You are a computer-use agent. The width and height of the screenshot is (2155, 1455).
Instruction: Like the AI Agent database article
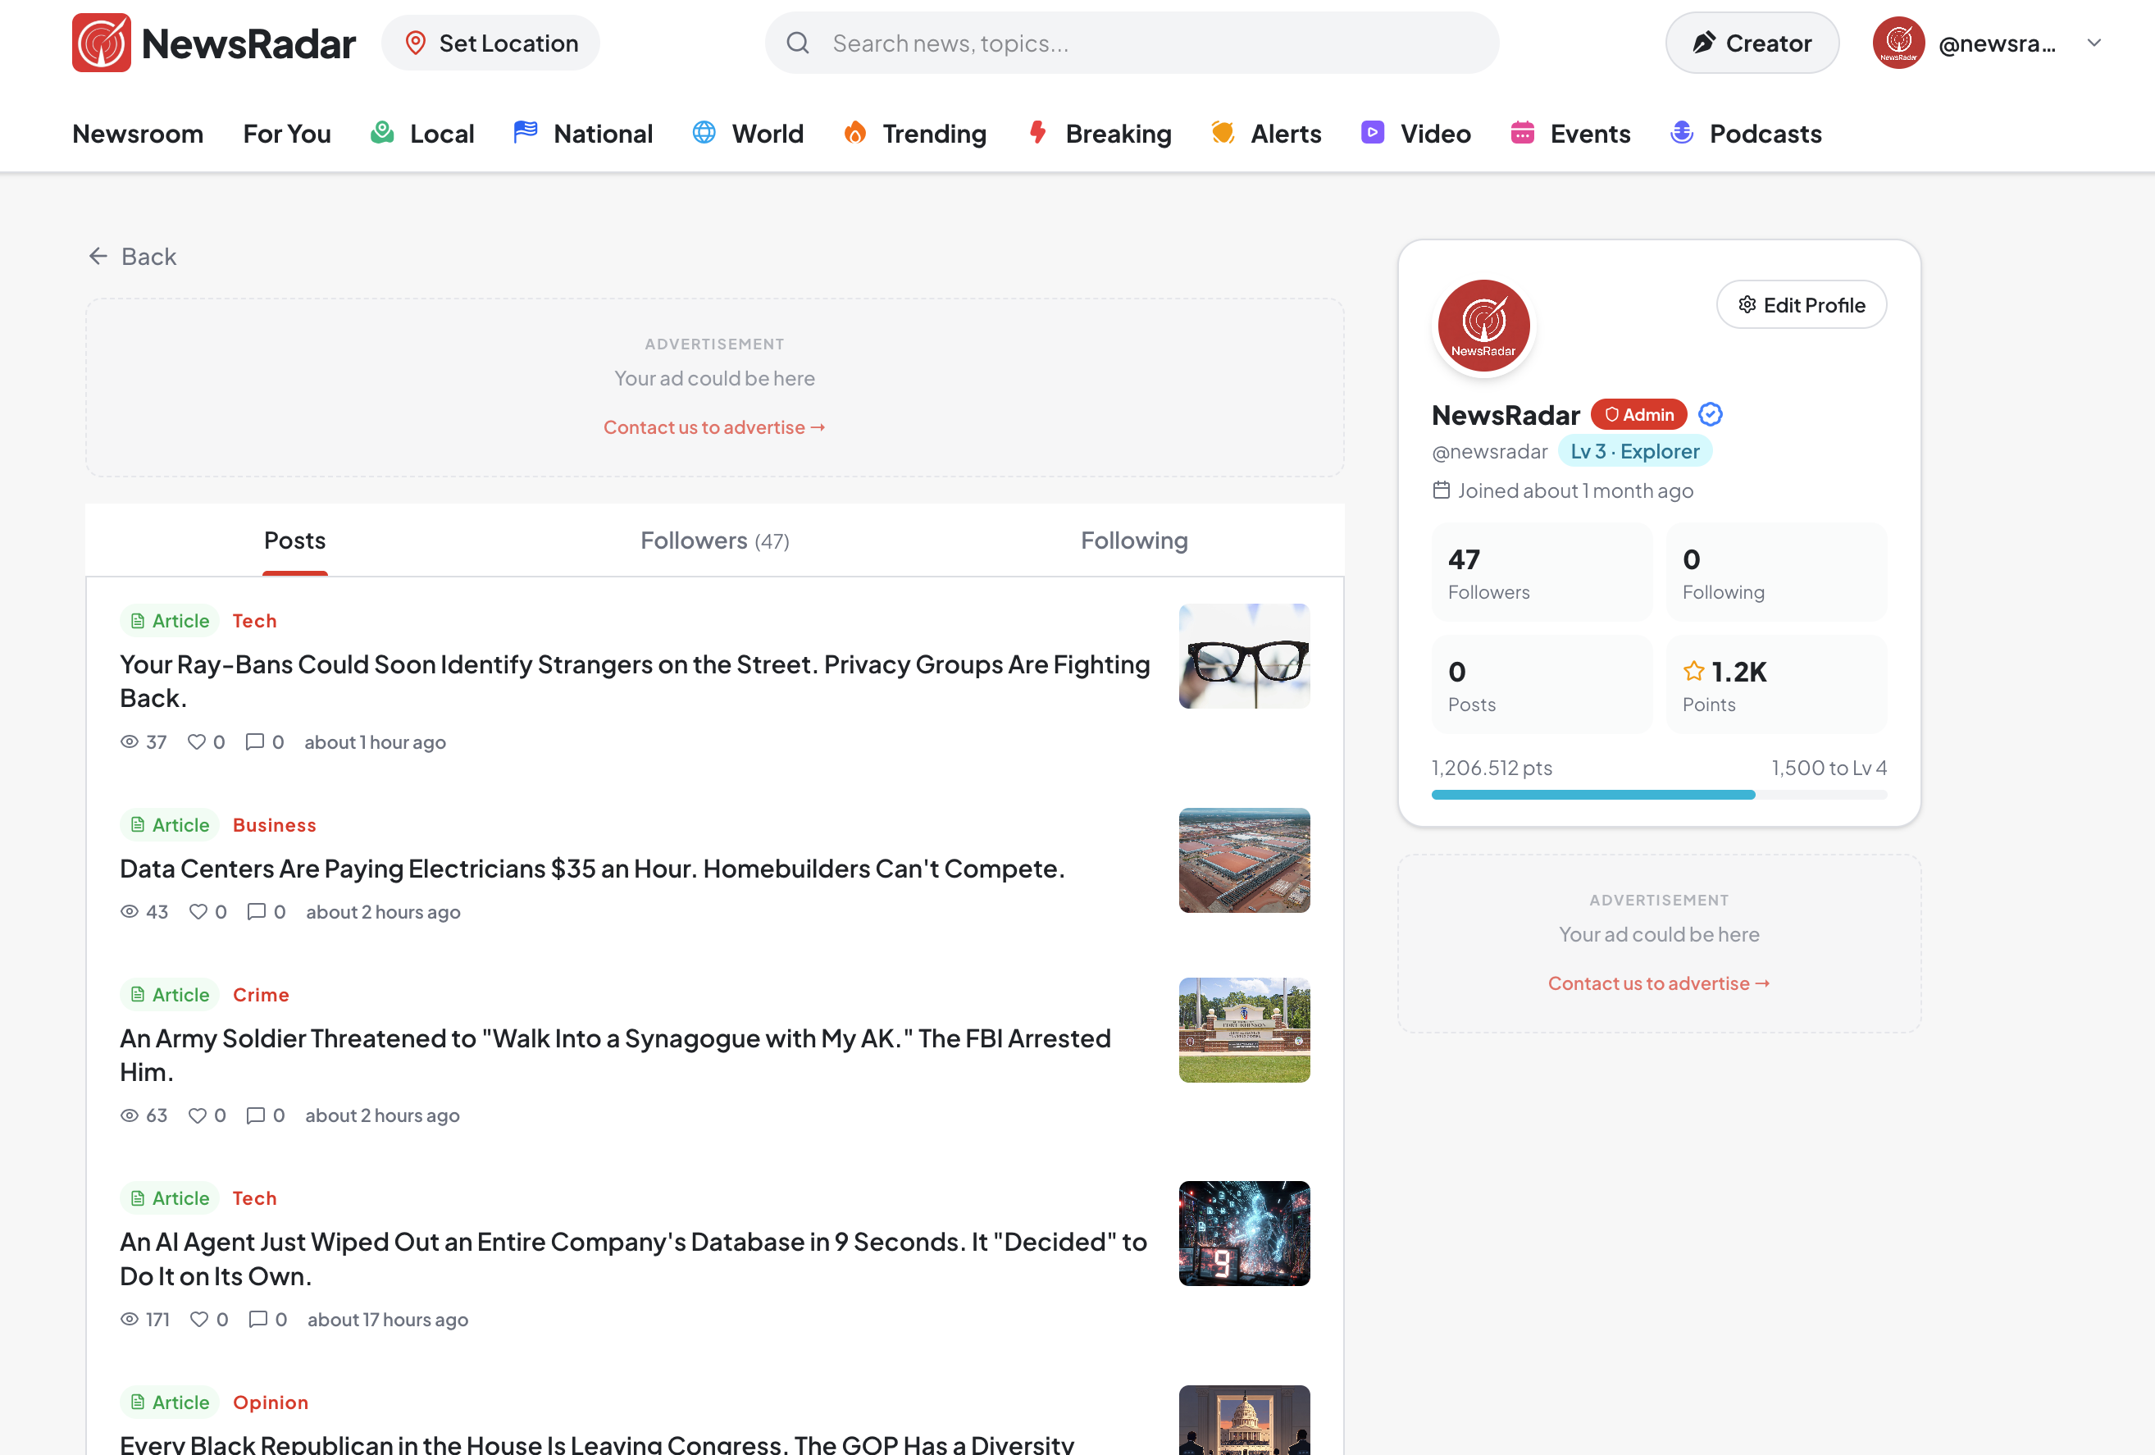[x=200, y=1319]
